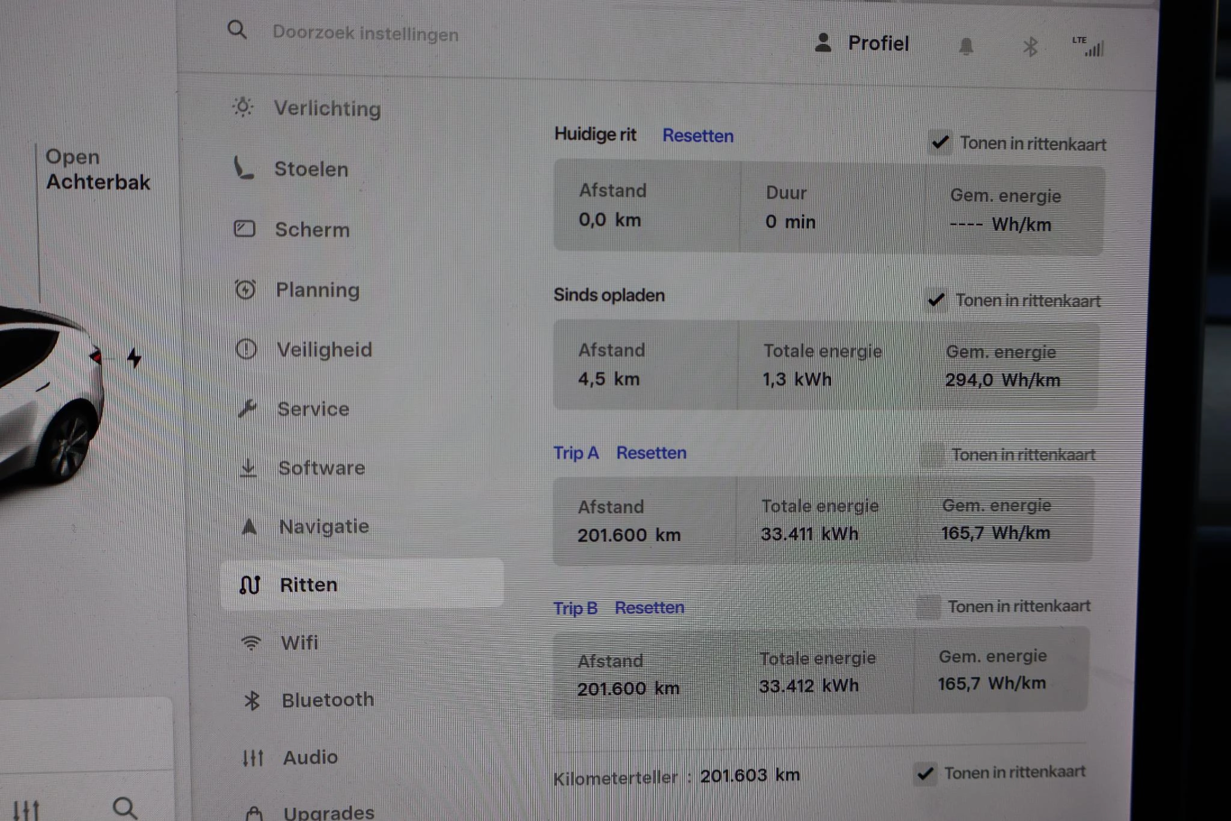
Task: Tap the LTE signal strength icon
Action: (1089, 46)
